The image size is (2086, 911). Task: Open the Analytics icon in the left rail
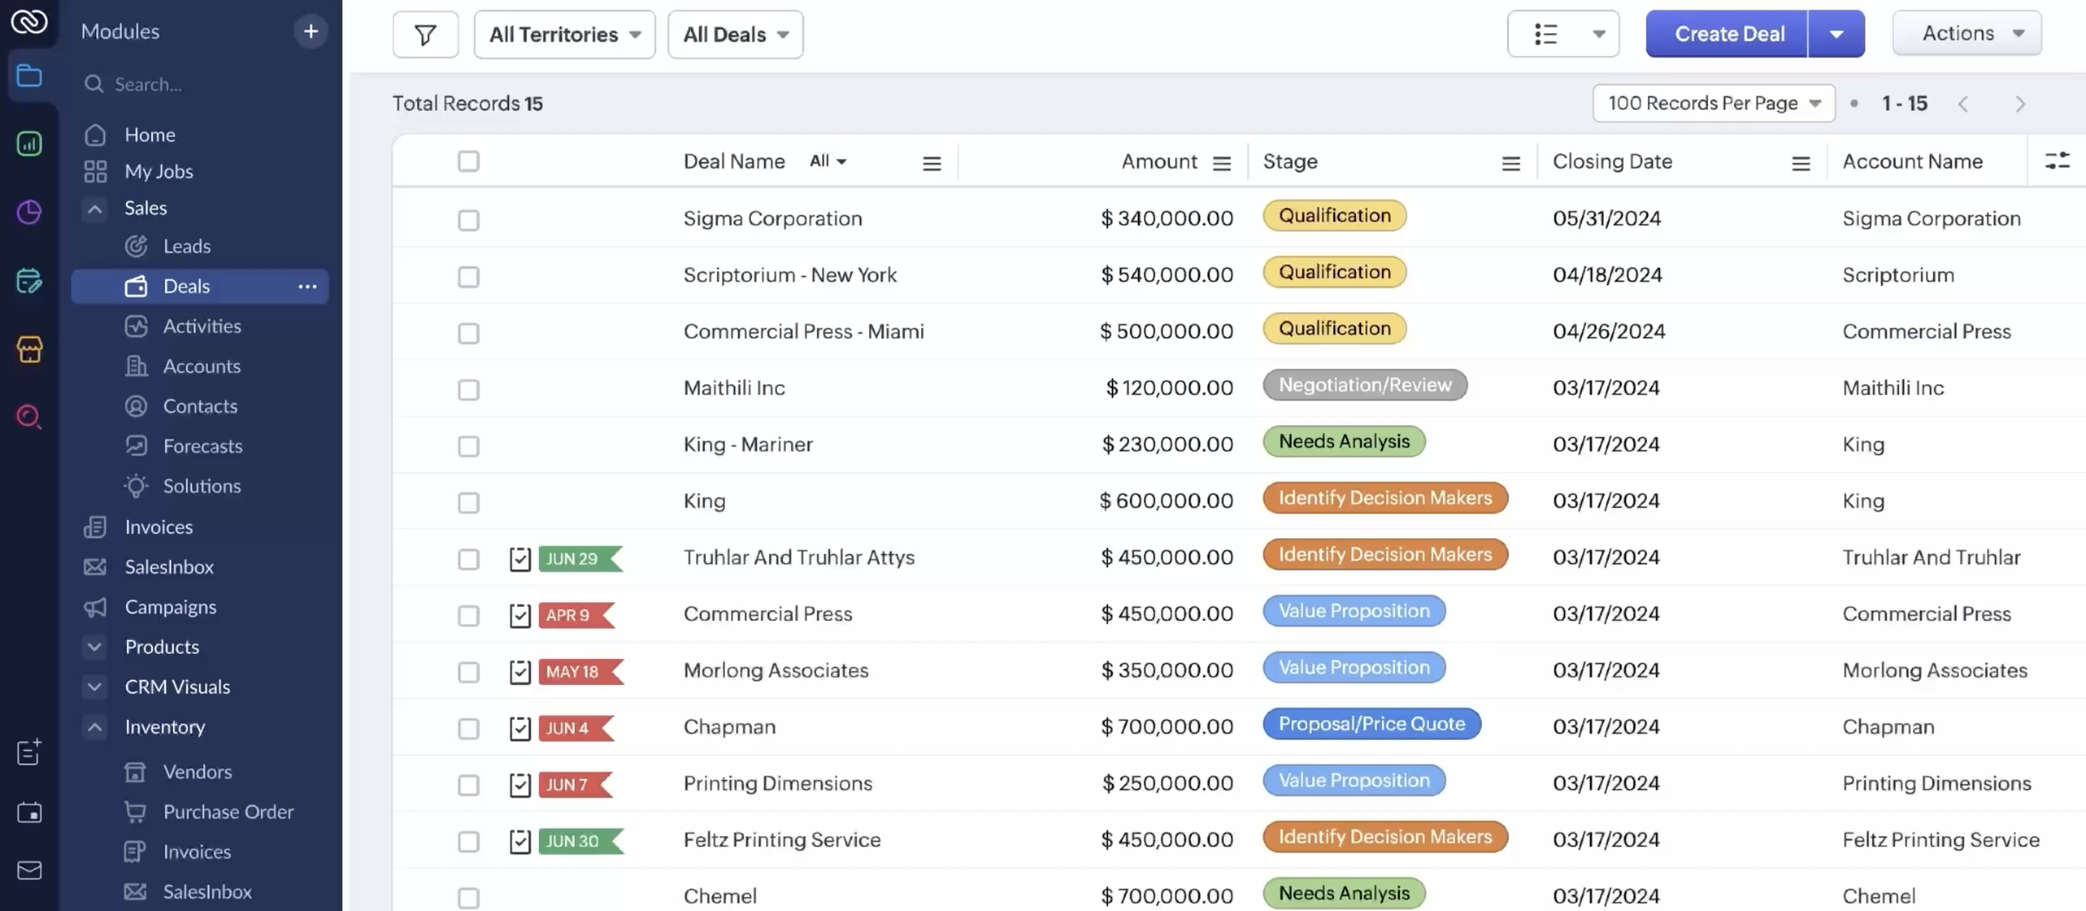[x=30, y=143]
